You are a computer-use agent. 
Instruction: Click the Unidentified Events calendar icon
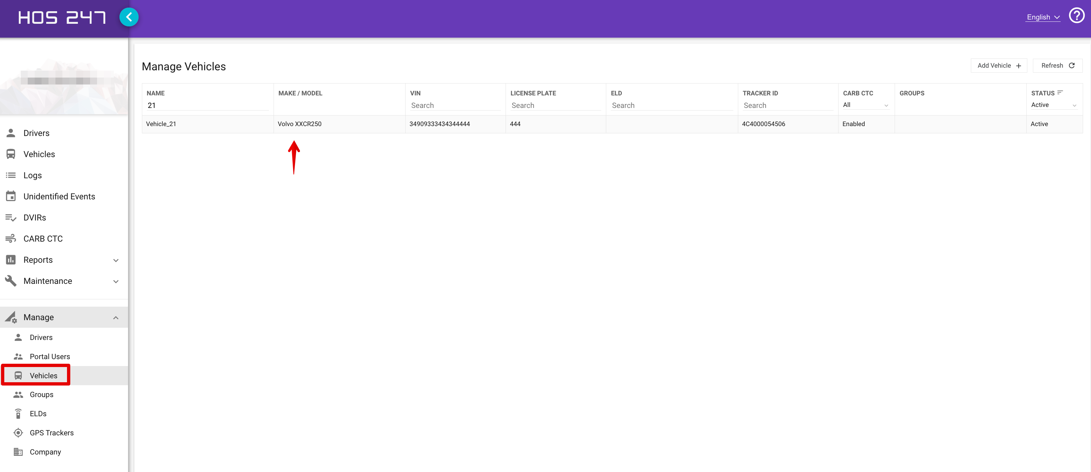[11, 196]
